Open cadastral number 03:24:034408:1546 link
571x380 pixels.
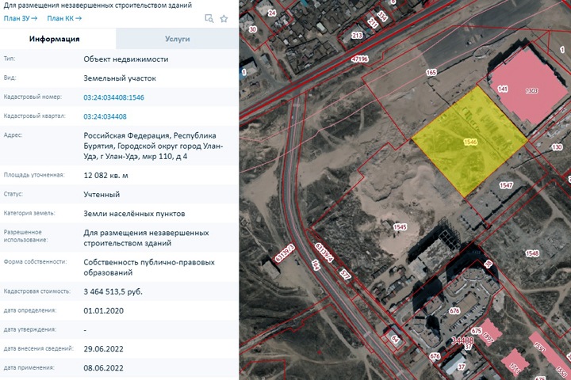pos(113,97)
